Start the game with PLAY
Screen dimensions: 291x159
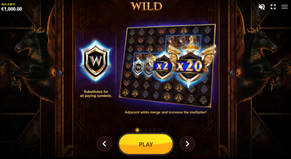(146, 144)
